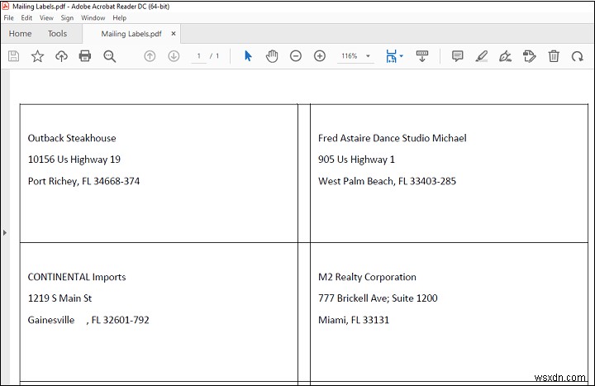Click the CONTINENTAL Imports label name
The image size is (595, 386).
(x=77, y=277)
